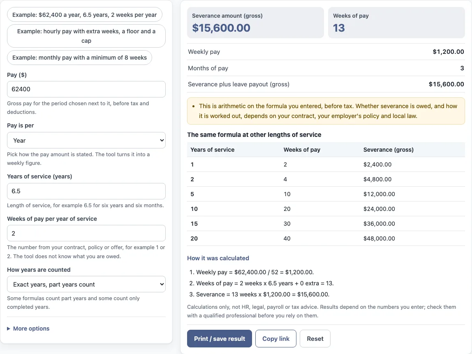Image resolution: width=472 pixels, height=354 pixels.
Task: Click the 'Severance (gross)' column header
Action: point(388,150)
